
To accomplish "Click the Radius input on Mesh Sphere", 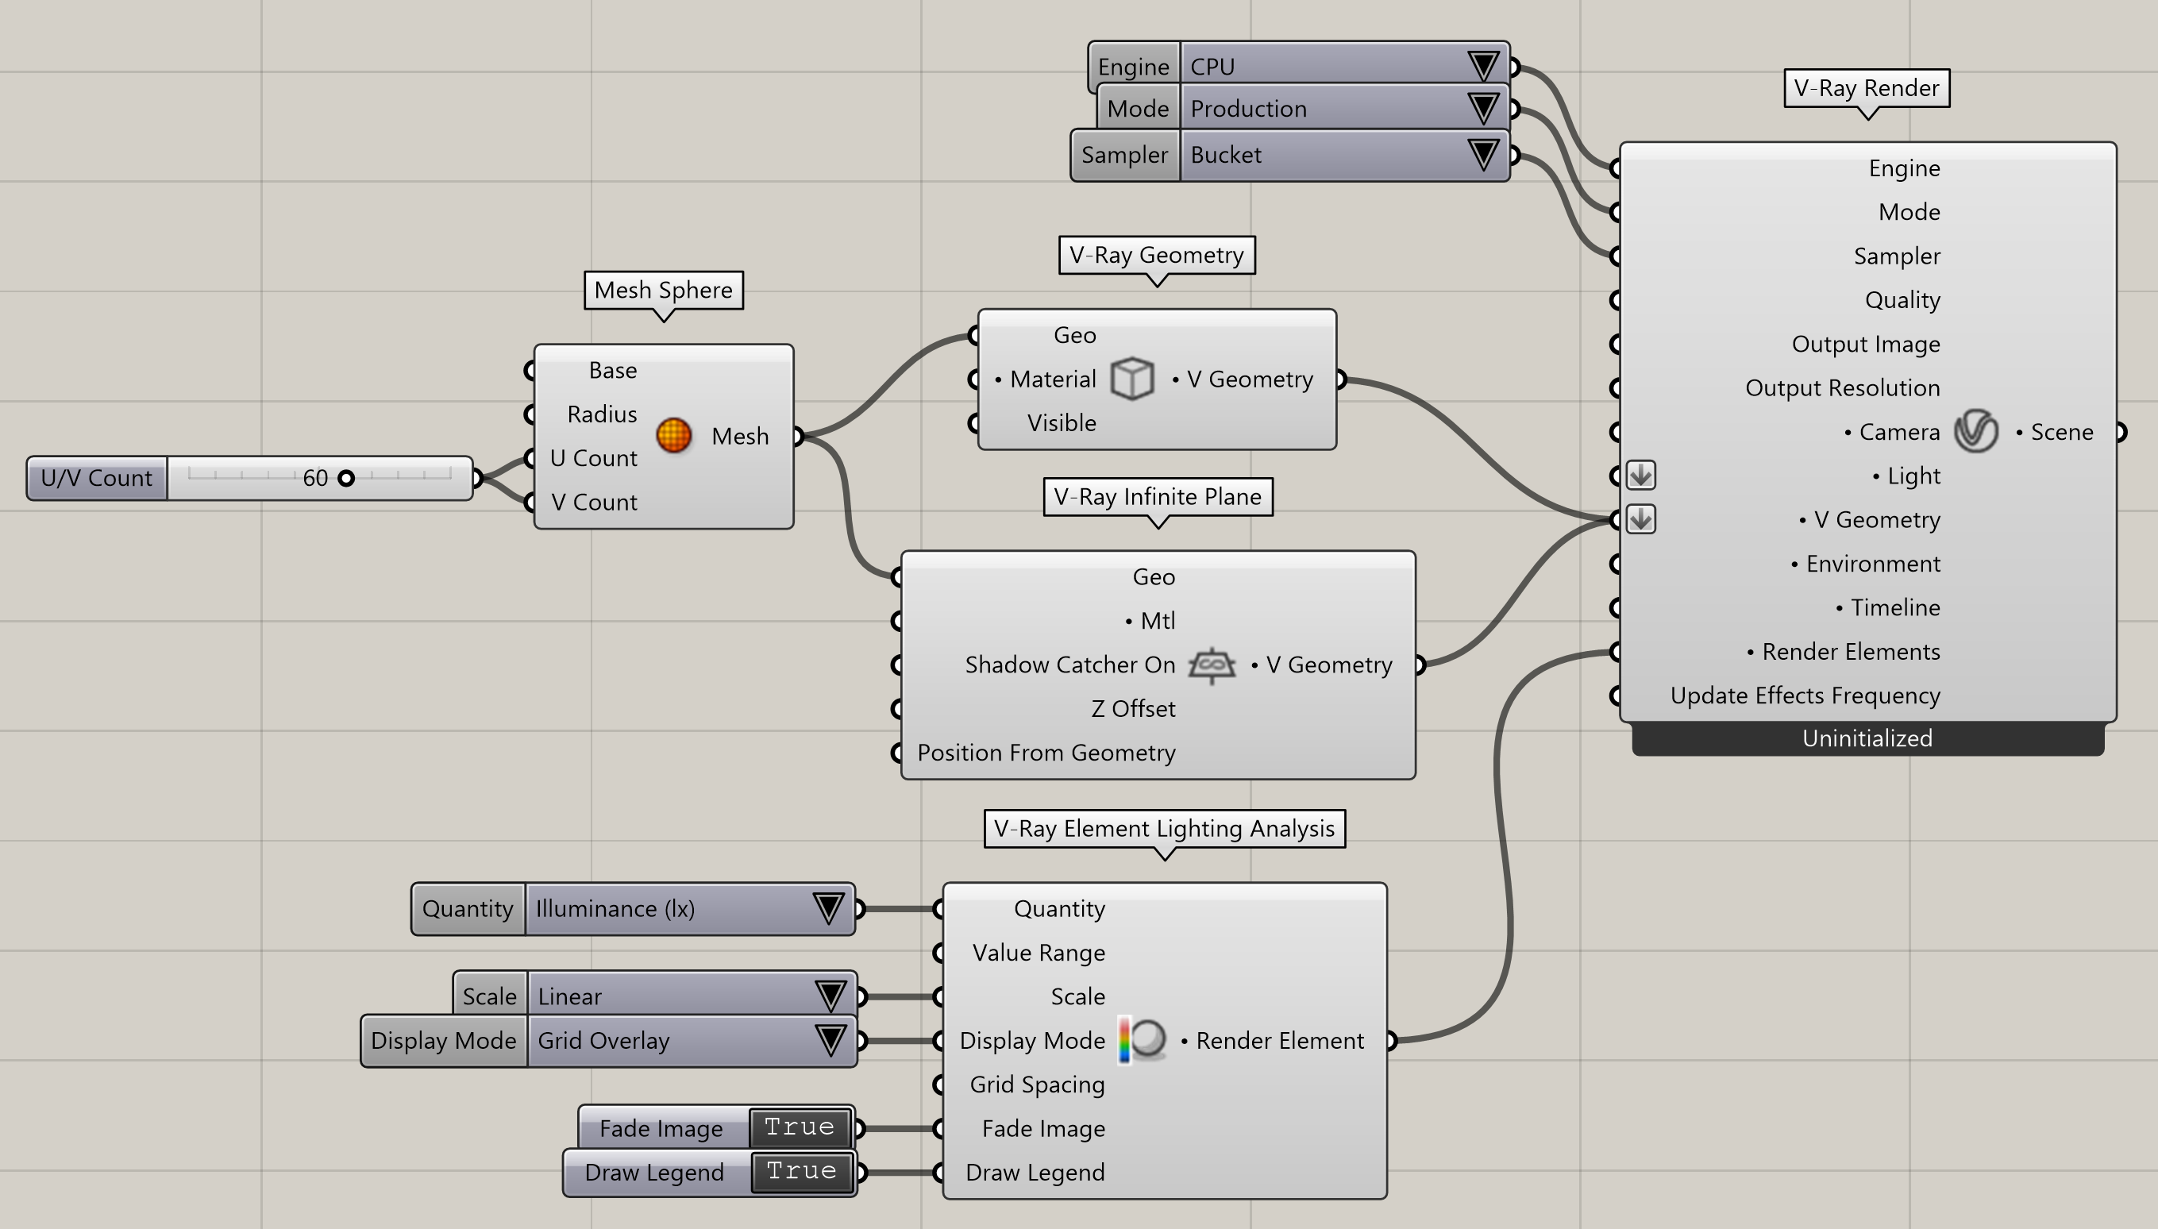I will click(602, 414).
